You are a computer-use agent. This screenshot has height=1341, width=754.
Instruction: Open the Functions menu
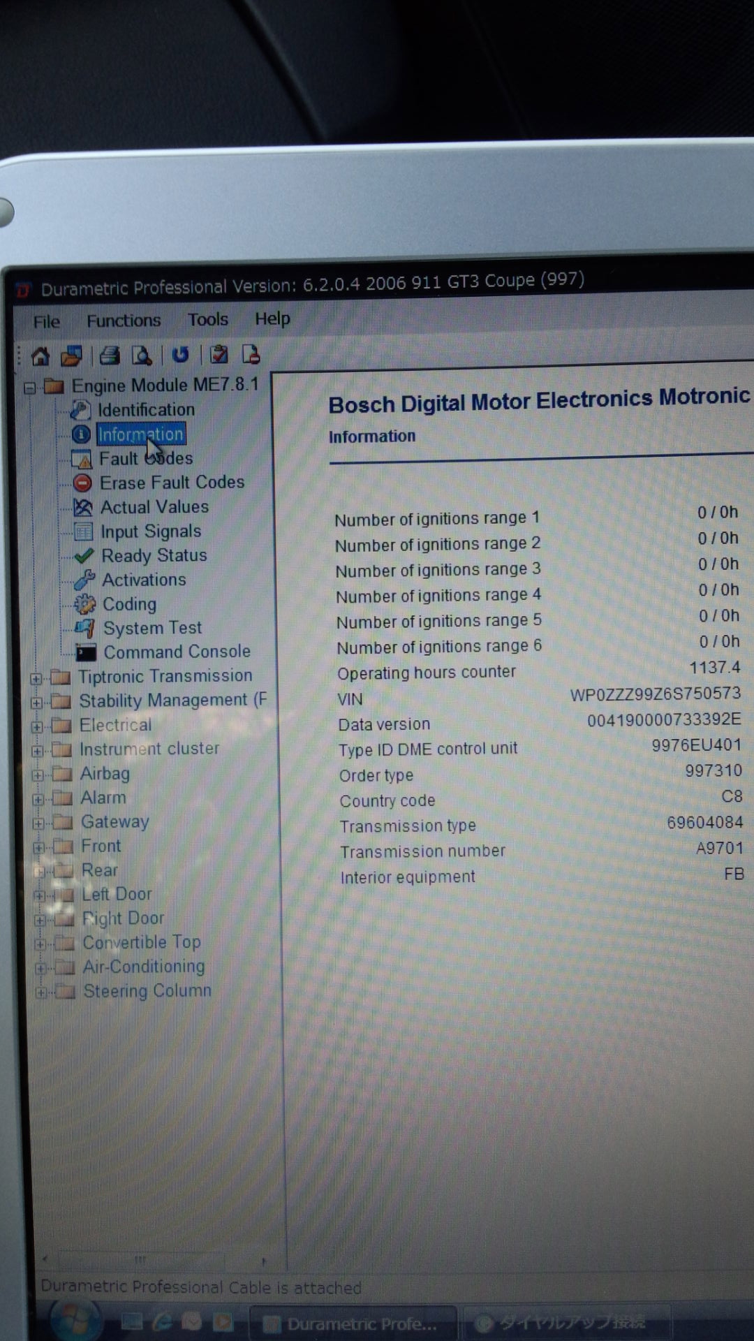coord(124,320)
